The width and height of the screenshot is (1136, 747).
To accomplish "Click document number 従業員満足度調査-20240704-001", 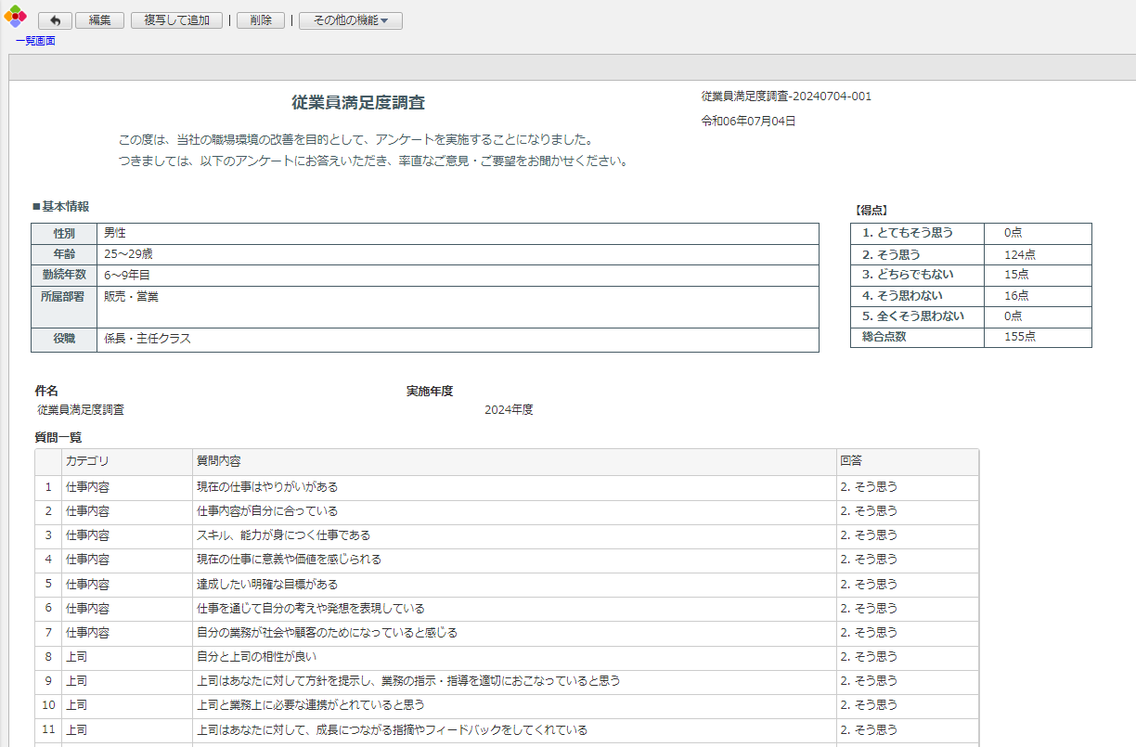I will point(786,97).
